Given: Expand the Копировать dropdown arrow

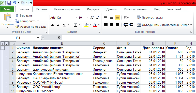Looking at the screenshot, I should click(x=38, y=21).
